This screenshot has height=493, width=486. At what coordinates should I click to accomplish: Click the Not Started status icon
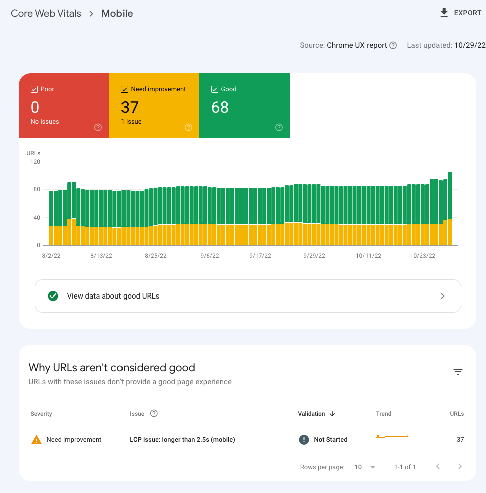click(x=304, y=439)
